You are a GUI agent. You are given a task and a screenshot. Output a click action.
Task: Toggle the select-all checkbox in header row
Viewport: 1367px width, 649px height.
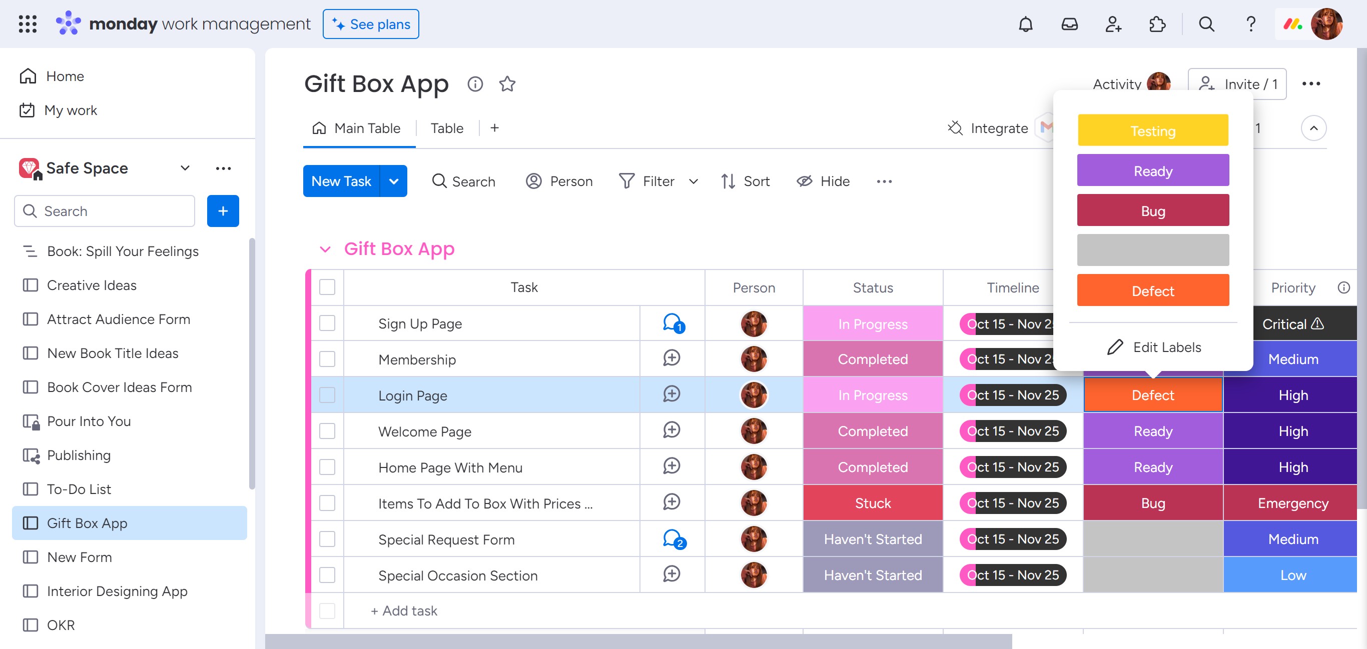tap(327, 287)
